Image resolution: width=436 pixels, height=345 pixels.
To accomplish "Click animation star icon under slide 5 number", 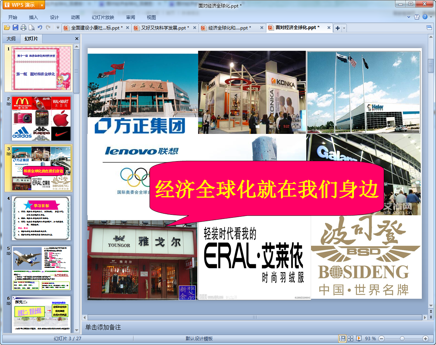I will click(x=9, y=254).
